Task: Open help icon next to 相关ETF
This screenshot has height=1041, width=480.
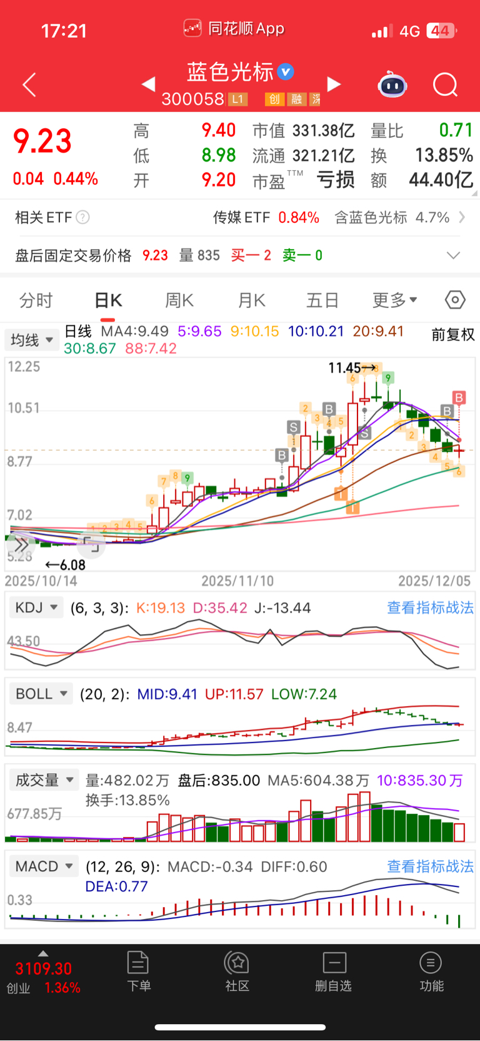Action: [82, 217]
